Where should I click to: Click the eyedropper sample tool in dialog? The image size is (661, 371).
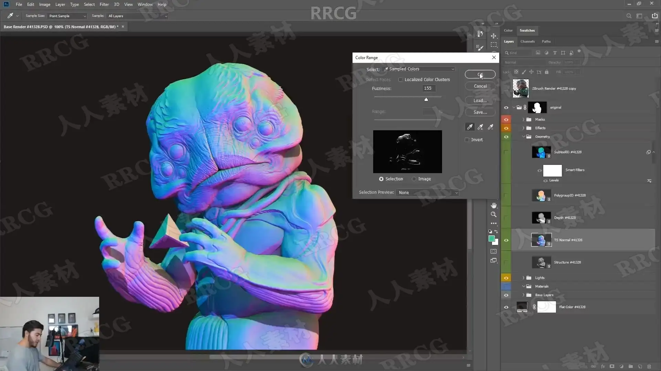[x=470, y=127]
